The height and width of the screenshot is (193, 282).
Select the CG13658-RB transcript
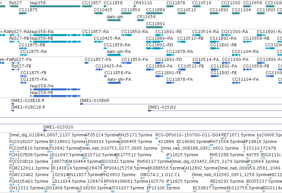pyautogui.click(x=248, y=42)
